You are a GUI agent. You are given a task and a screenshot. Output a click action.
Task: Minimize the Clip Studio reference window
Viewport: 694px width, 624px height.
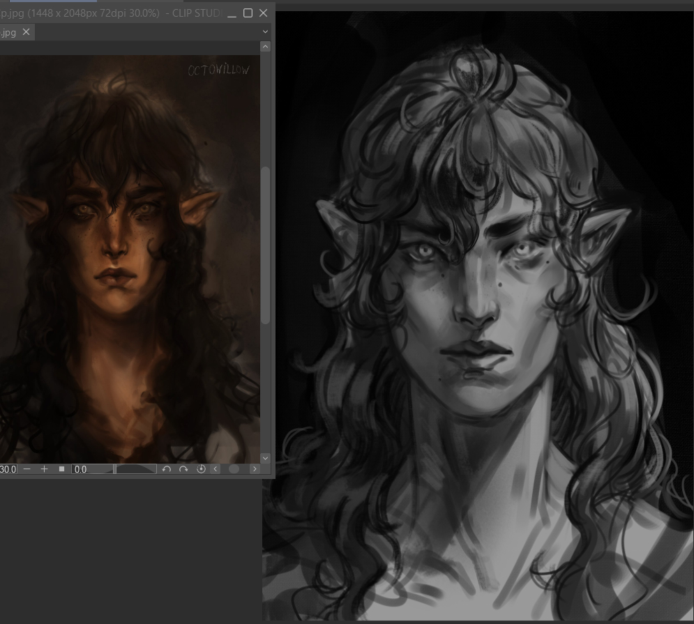(232, 13)
